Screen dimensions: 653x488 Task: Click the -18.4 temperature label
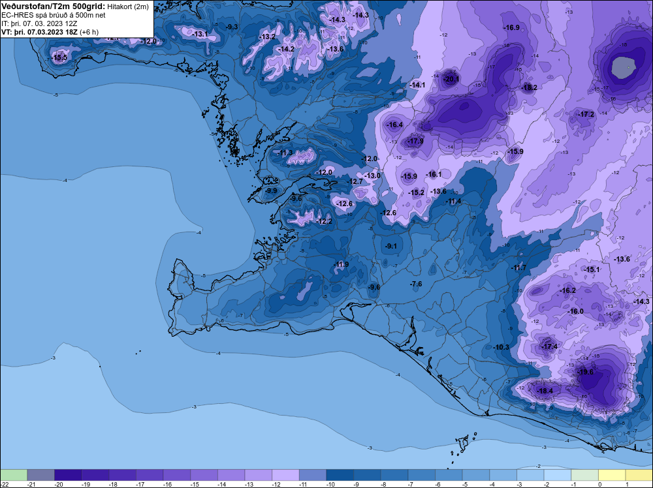click(545, 391)
